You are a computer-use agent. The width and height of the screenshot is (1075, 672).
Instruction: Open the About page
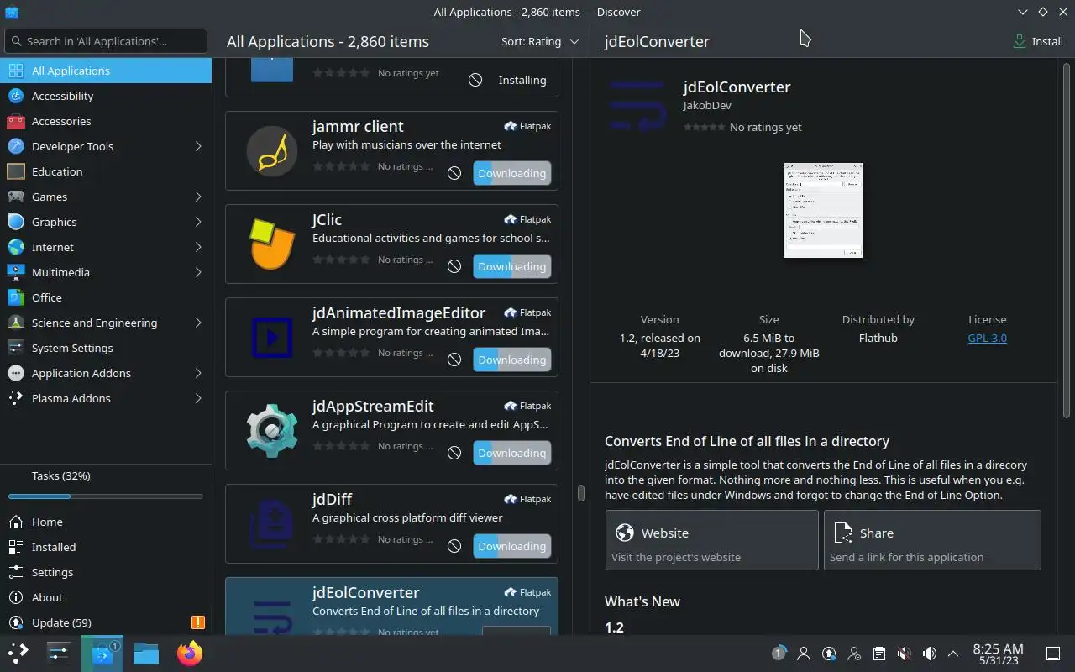pos(106,597)
